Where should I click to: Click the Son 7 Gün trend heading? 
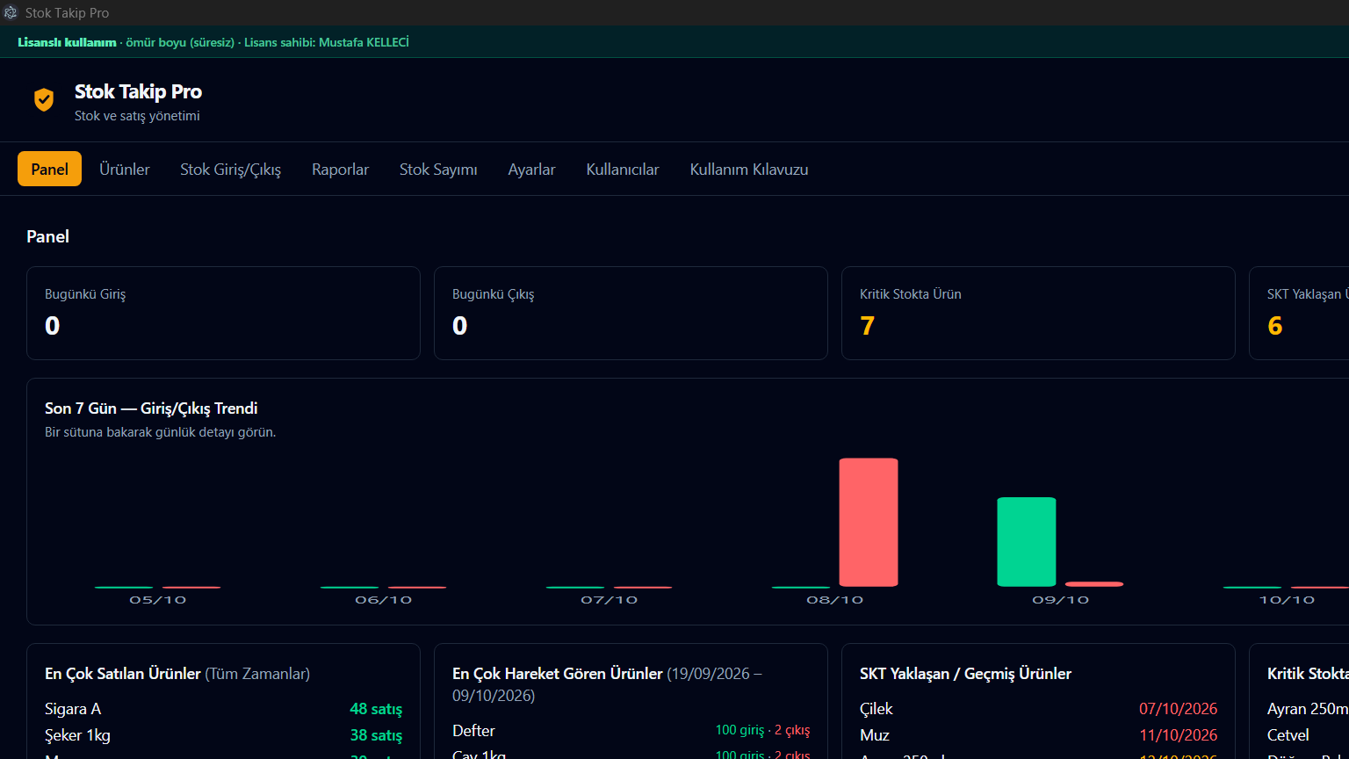[151, 408]
